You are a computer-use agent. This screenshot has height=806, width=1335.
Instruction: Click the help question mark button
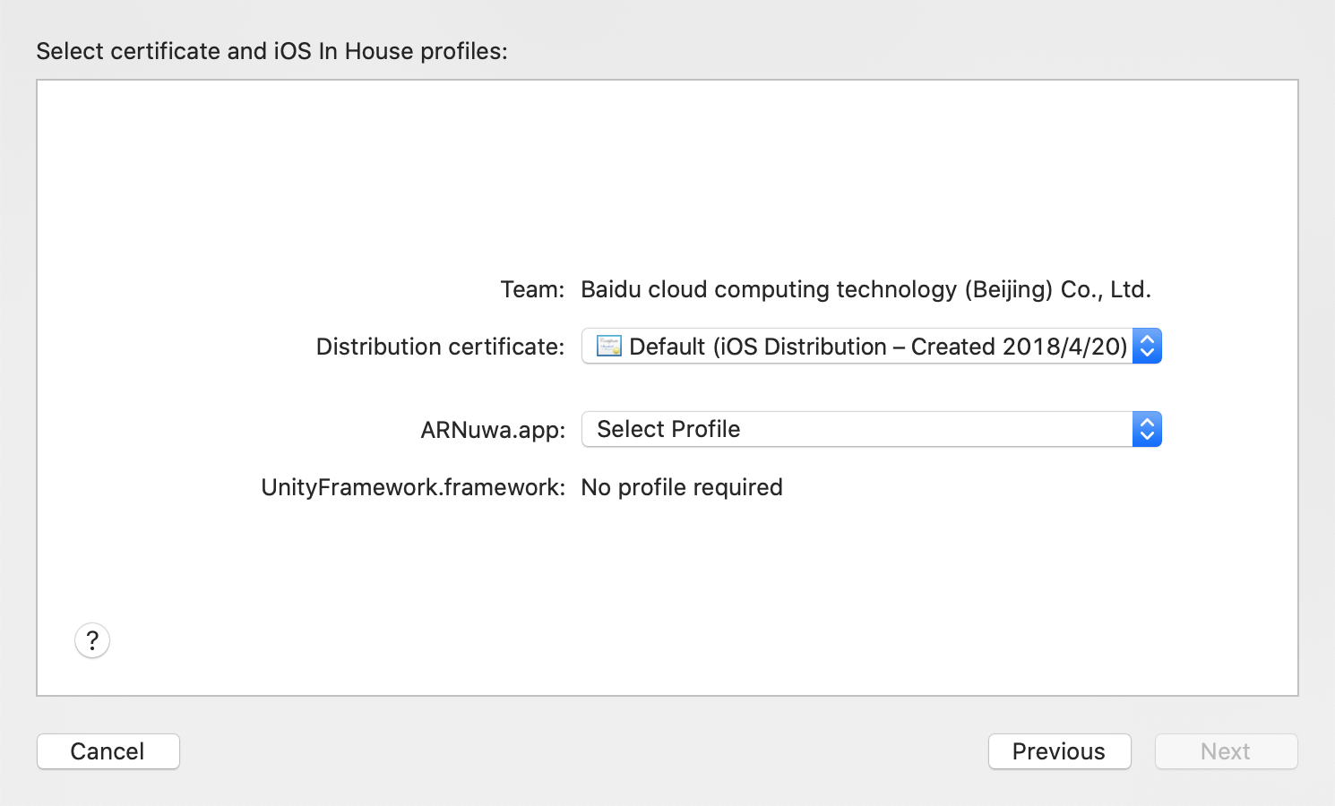pyautogui.click(x=92, y=640)
